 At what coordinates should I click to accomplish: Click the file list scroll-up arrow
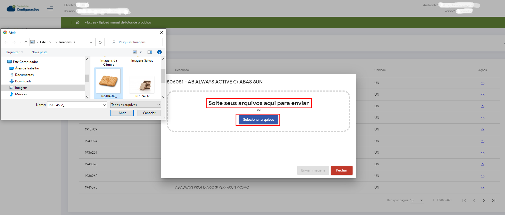click(163, 59)
